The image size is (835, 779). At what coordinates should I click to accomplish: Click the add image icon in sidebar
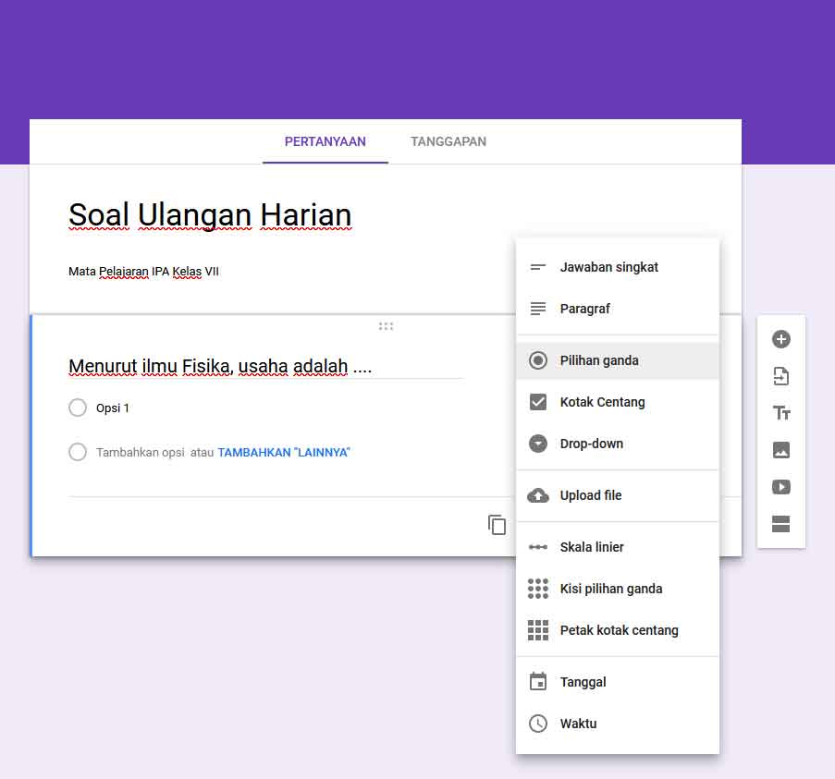(780, 450)
